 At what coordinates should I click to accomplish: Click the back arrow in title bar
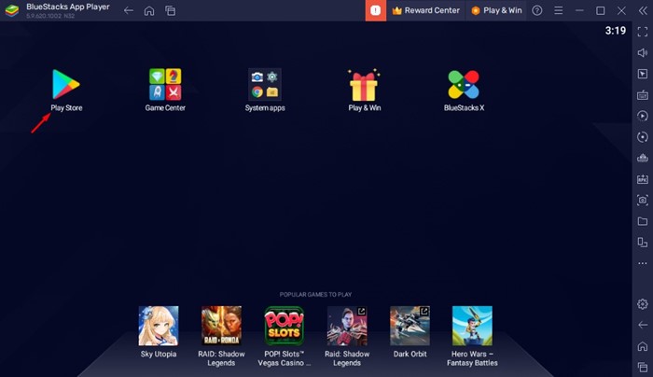pyautogui.click(x=129, y=10)
